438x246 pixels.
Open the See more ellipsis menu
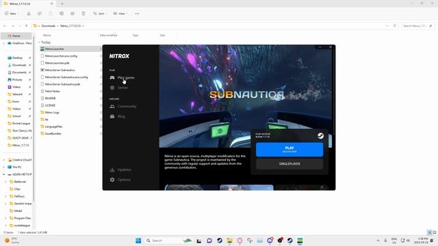point(137,14)
